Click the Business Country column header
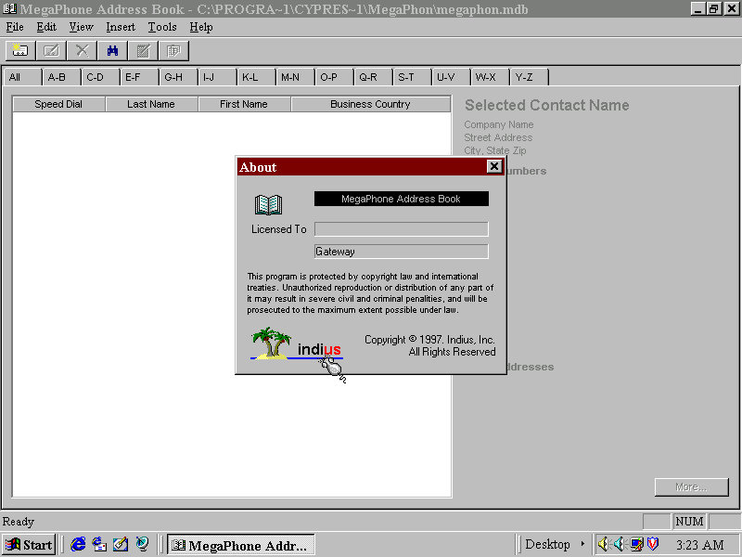 point(370,104)
